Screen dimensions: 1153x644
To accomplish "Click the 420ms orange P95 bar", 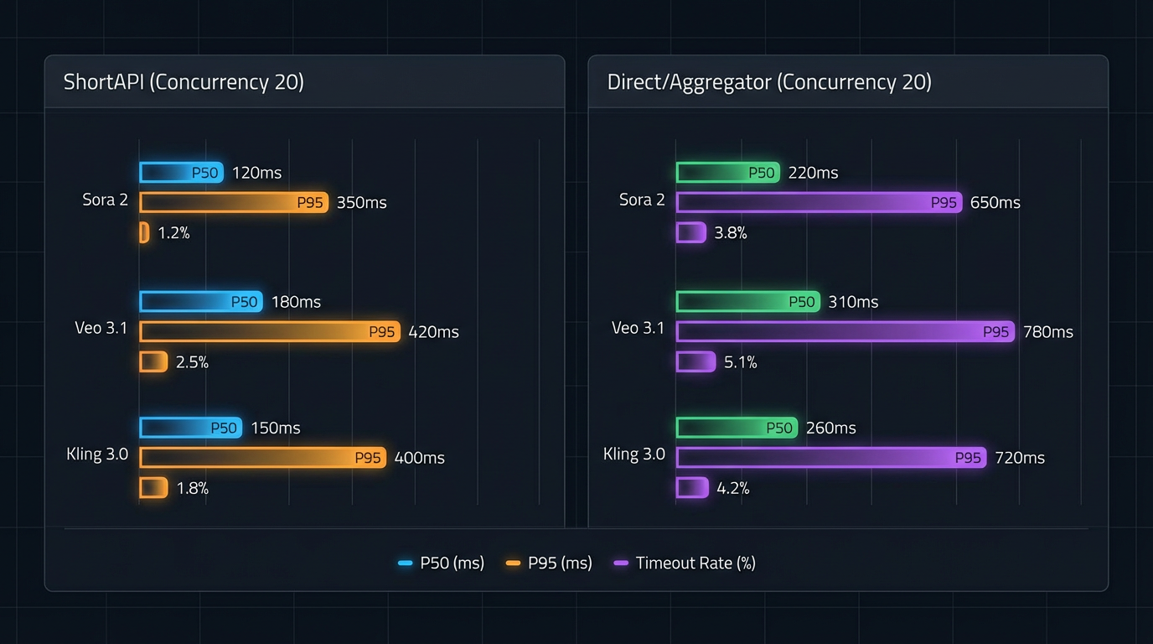I will tap(270, 332).
